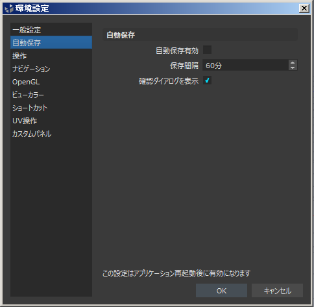Screen dimensions: 314x307
Task: Close the 環境設定 dialog window
Action: 304,8
